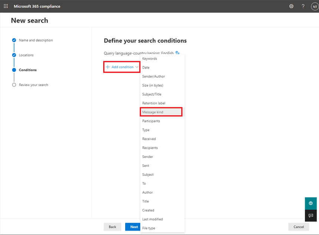Click the query language translate icon
Screen dimensions: 319x235
coord(178,53)
